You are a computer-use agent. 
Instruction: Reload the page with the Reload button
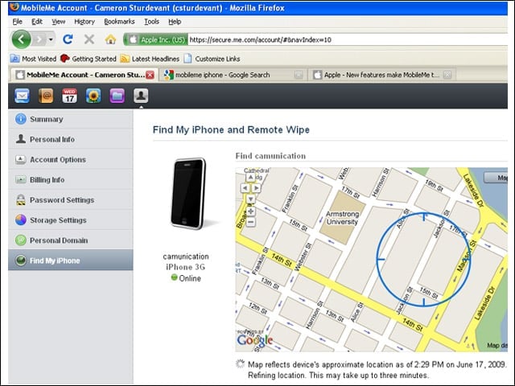pyautogui.click(x=68, y=39)
